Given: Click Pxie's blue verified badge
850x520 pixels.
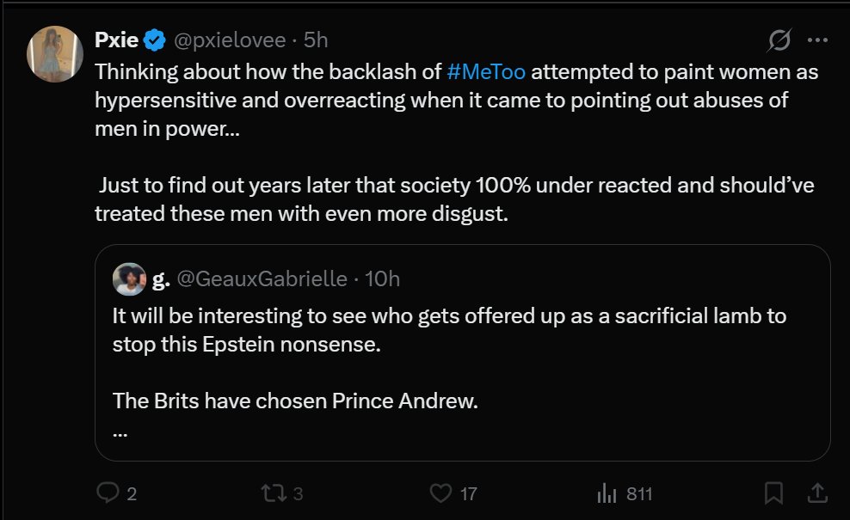Looking at the screenshot, I should (x=155, y=40).
